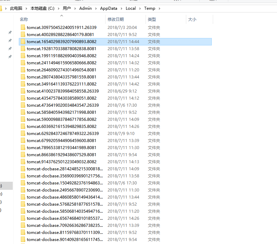Expand chevron after Local breadcrumb
The width and height of the screenshot is (277, 244).
(x=140, y=8)
